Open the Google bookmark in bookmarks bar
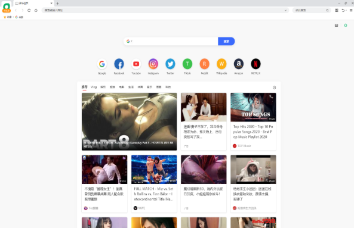This screenshot has height=228, width=354. [x=19, y=17]
